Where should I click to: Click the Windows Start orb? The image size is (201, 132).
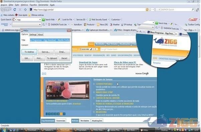[x=4, y=130]
